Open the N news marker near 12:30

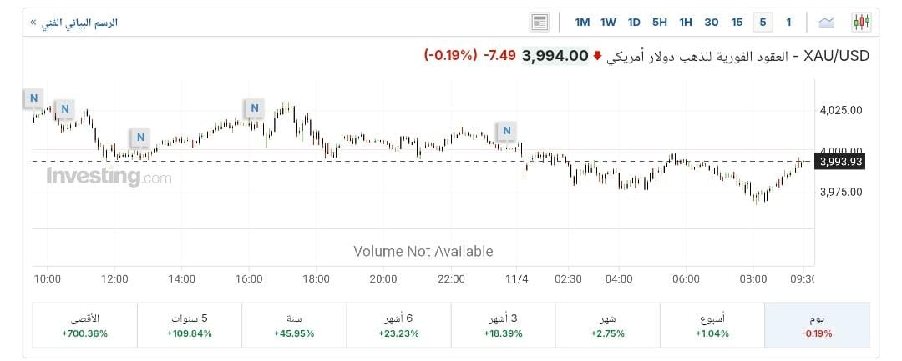tap(140, 138)
